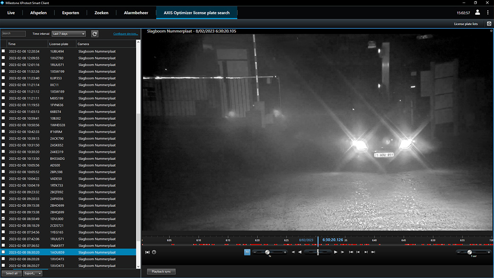Zoom in timeline span with plus

(x=489, y=252)
